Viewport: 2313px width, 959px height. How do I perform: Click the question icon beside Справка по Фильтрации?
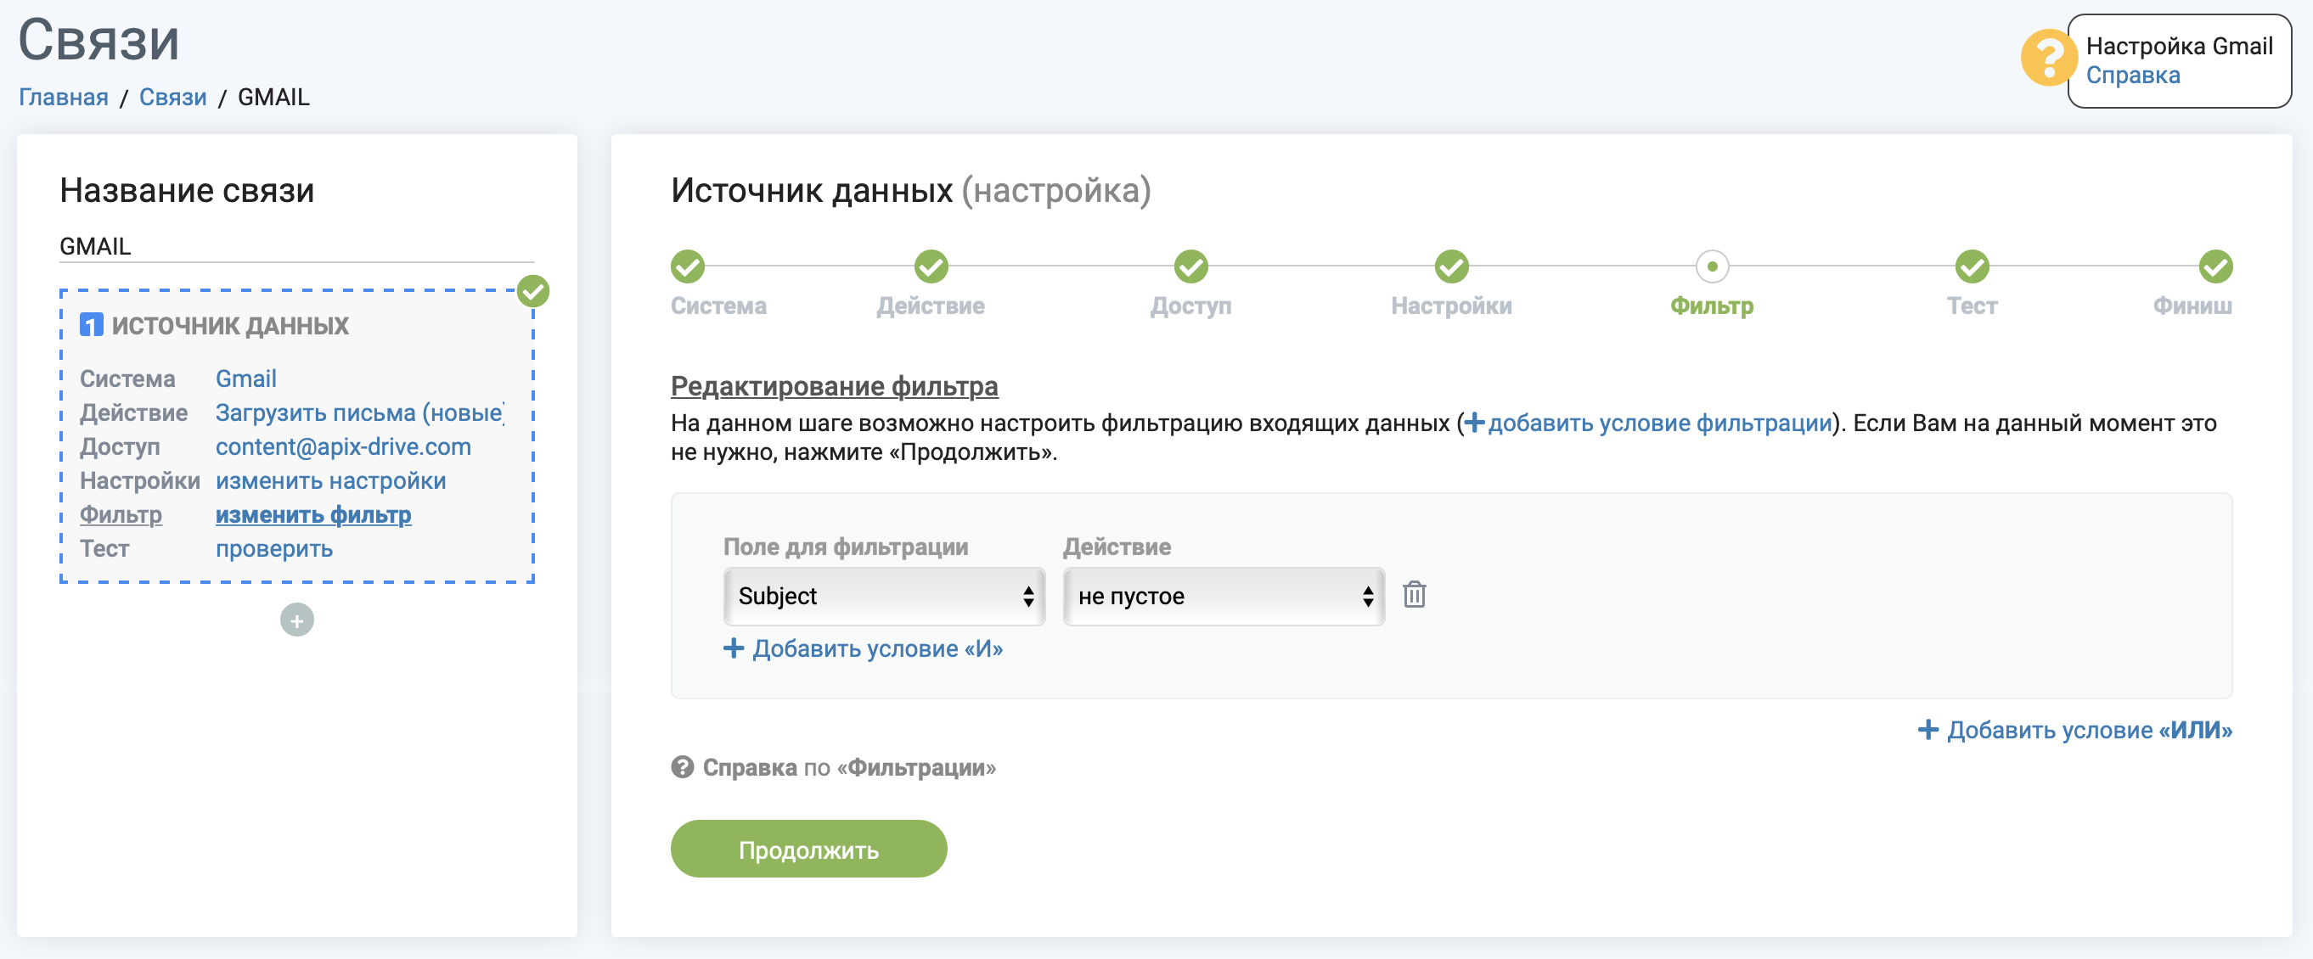coord(683,768)
